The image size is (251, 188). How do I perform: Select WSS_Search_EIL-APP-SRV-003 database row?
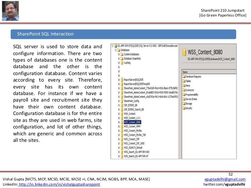coord(137,152)
